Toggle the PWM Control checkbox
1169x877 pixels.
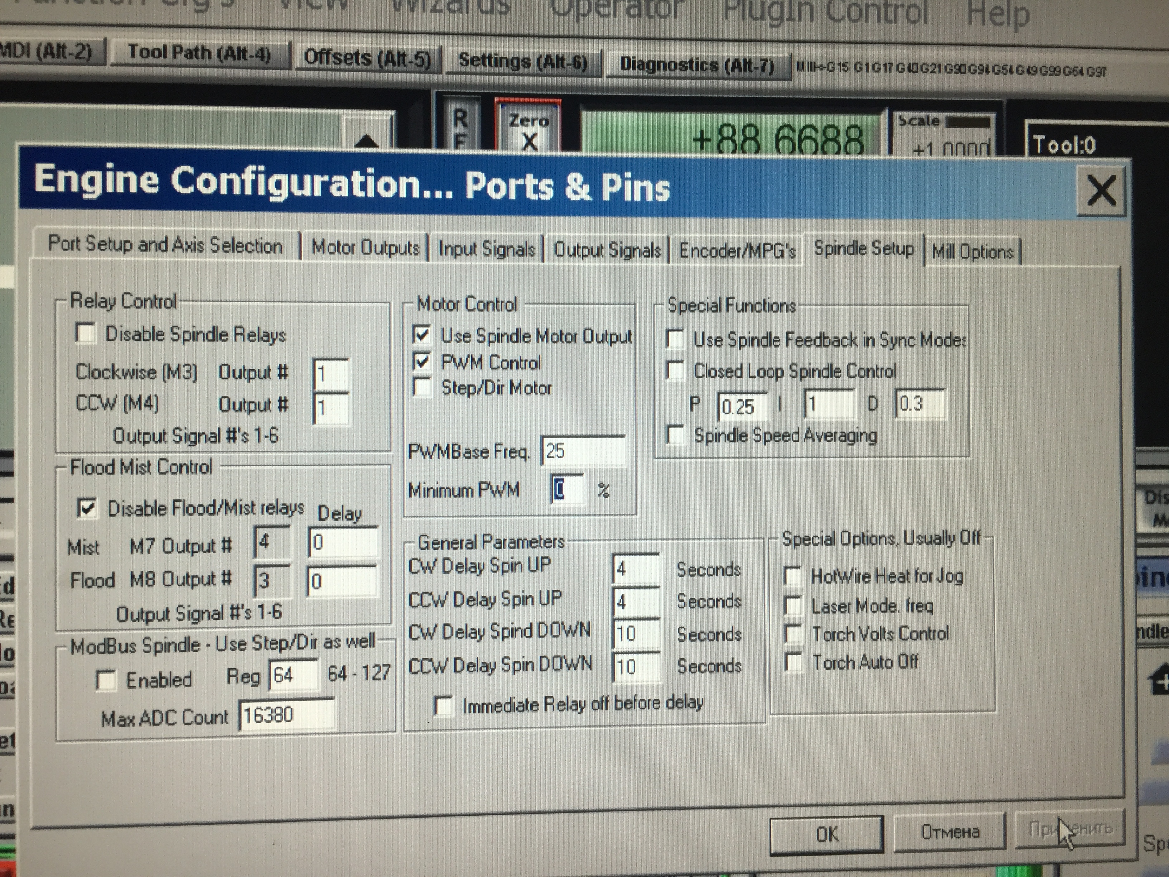point(422,362)
